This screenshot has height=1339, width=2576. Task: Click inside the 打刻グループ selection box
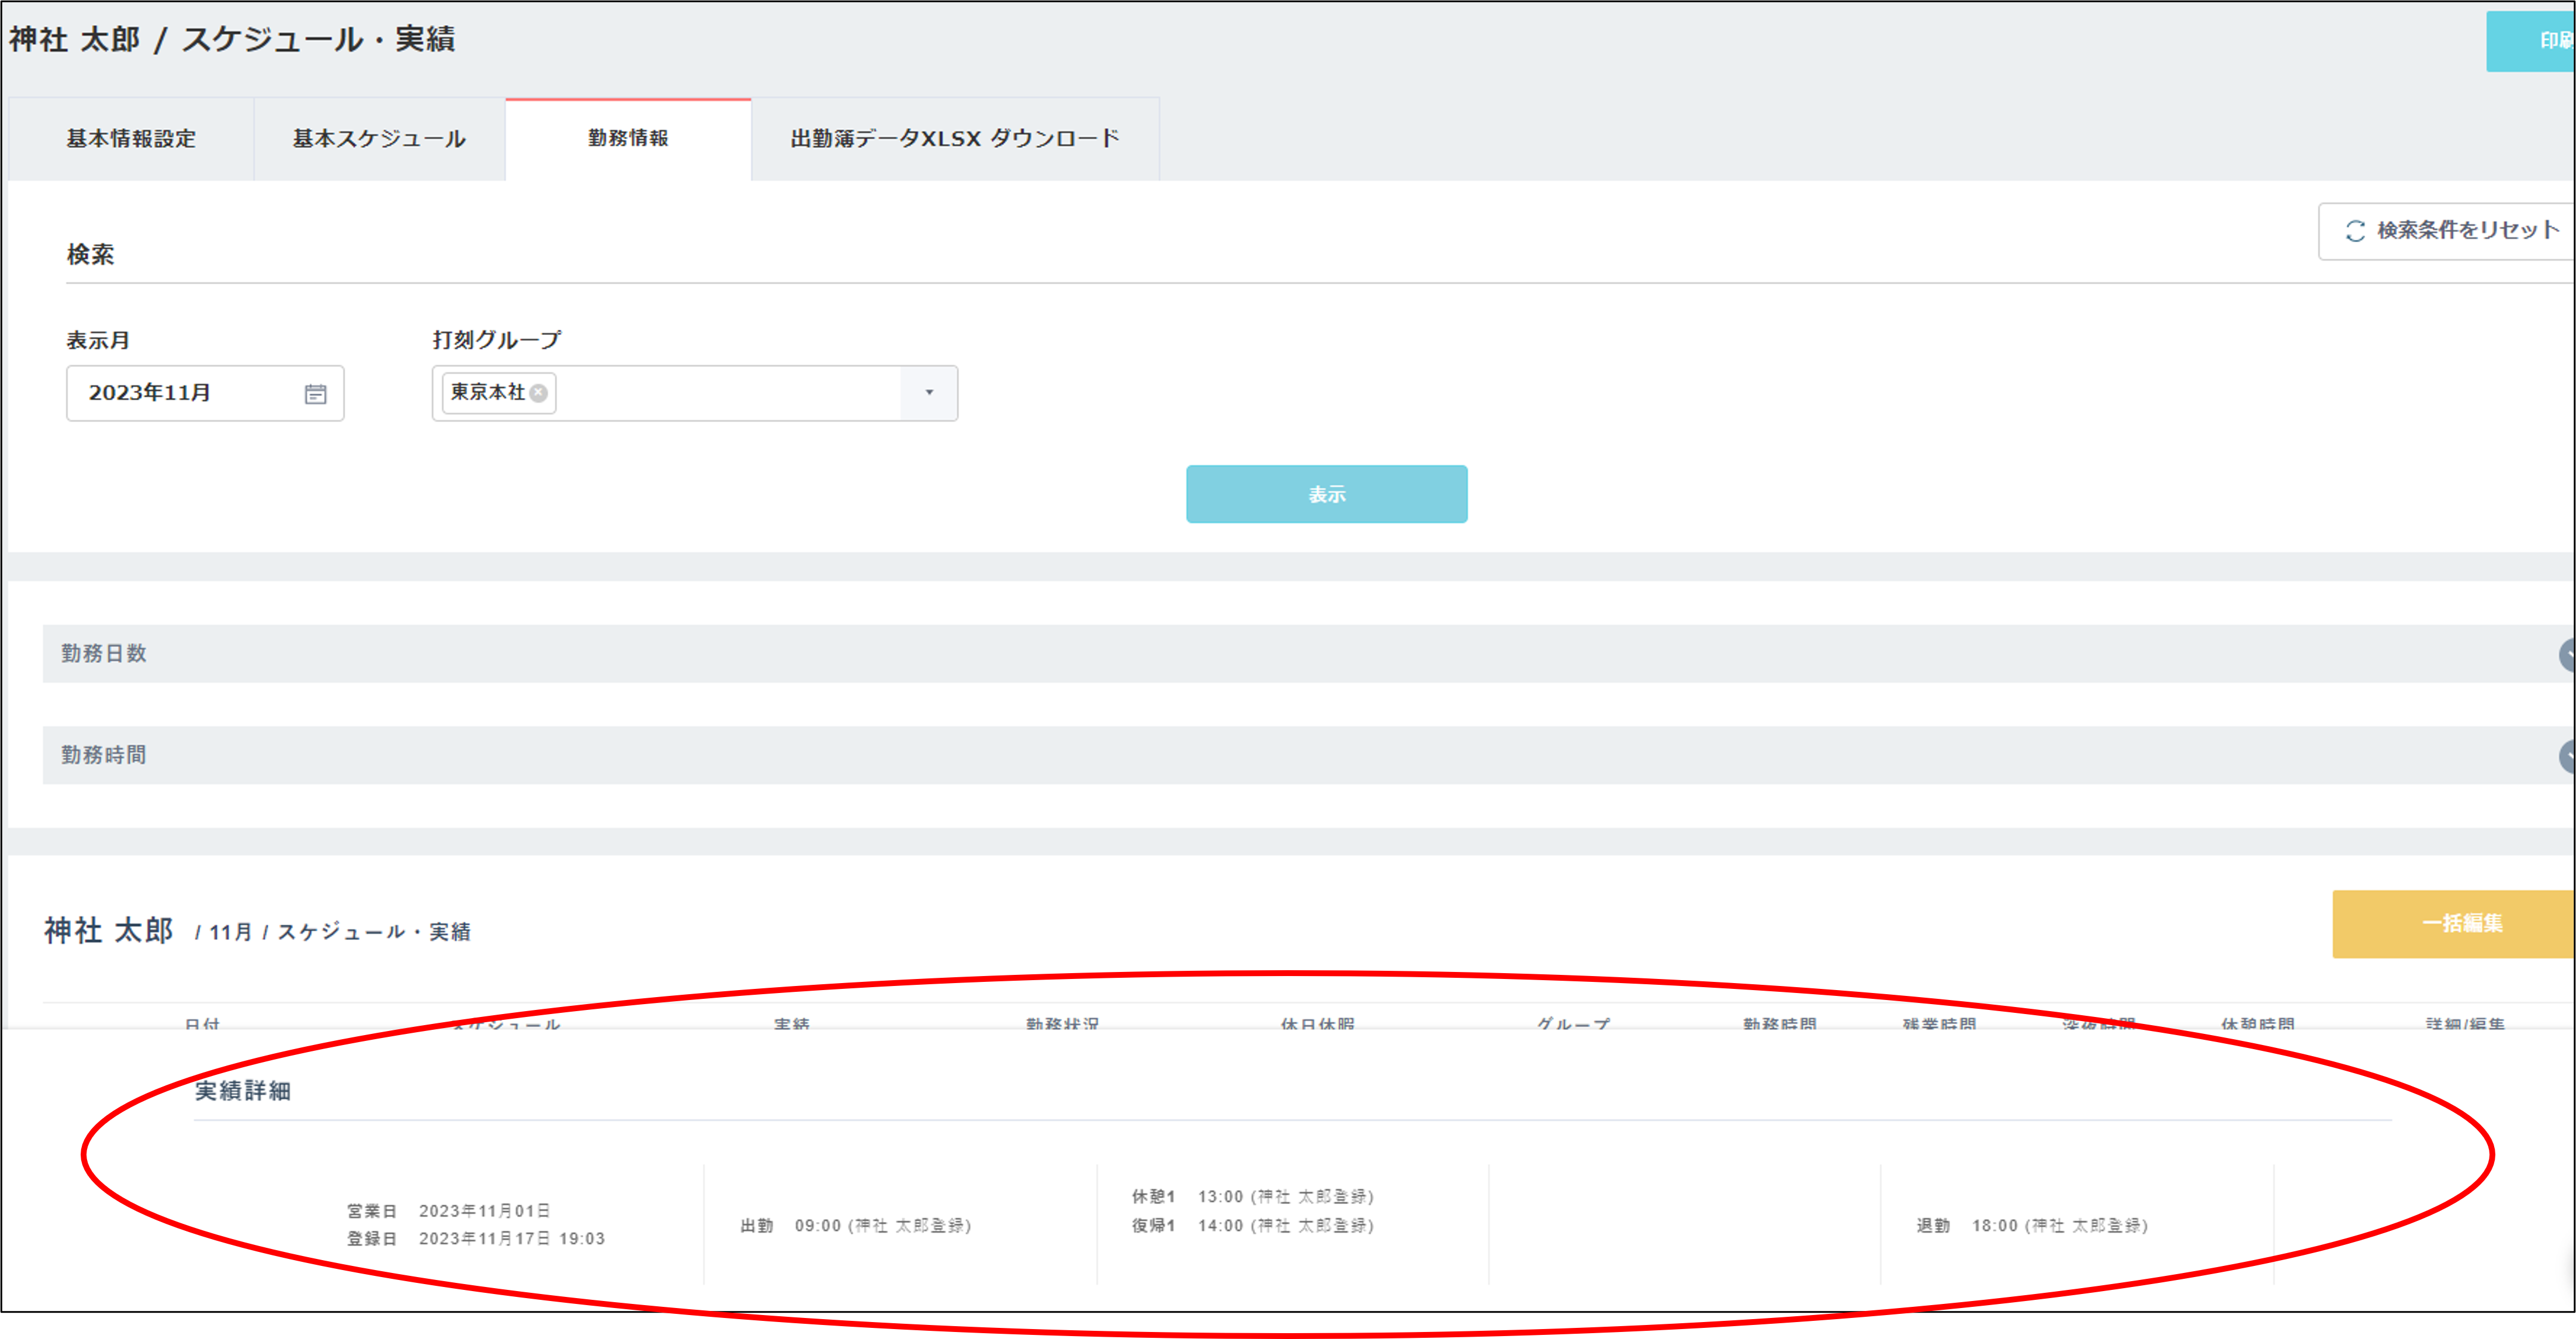[x=694, y=393]
